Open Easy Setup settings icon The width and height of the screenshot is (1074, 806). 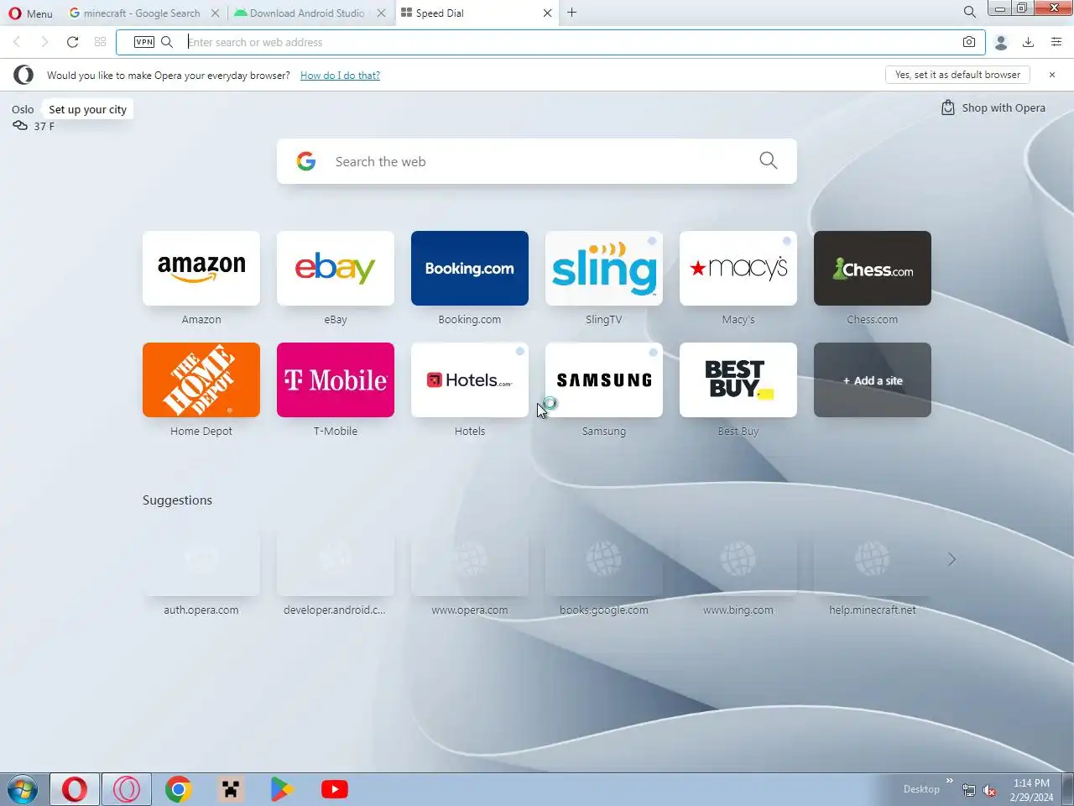[x=1056, y=42]
